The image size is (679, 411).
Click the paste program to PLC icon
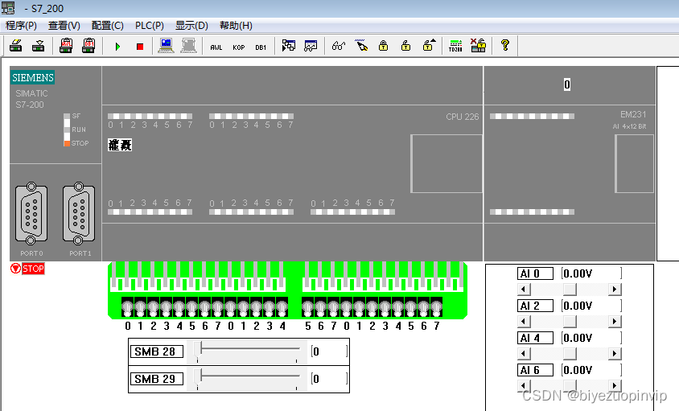(x=38, y=46)
